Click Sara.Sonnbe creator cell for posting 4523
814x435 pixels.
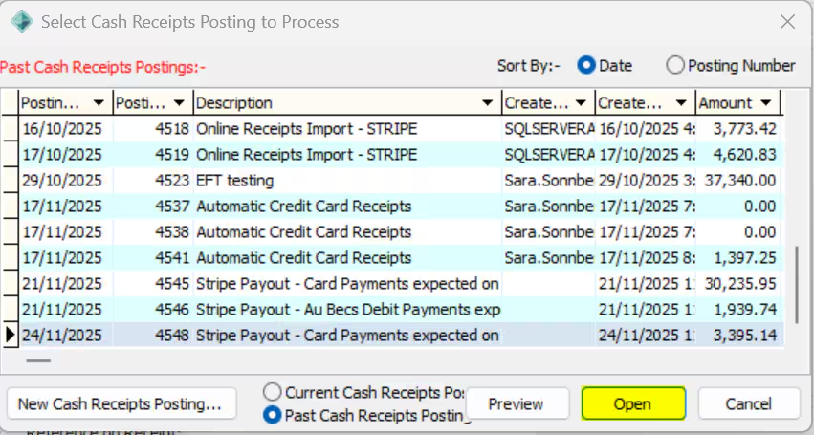point(549,180)
